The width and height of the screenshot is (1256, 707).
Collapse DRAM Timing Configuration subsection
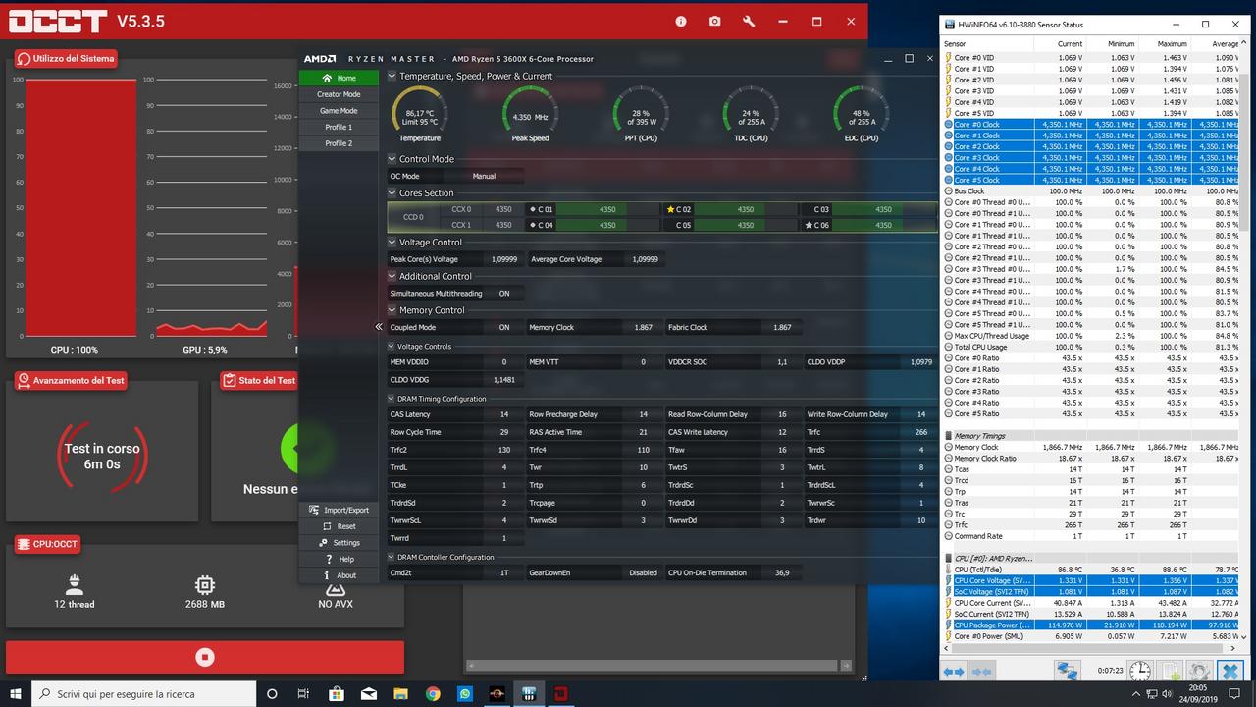point(392,399)
